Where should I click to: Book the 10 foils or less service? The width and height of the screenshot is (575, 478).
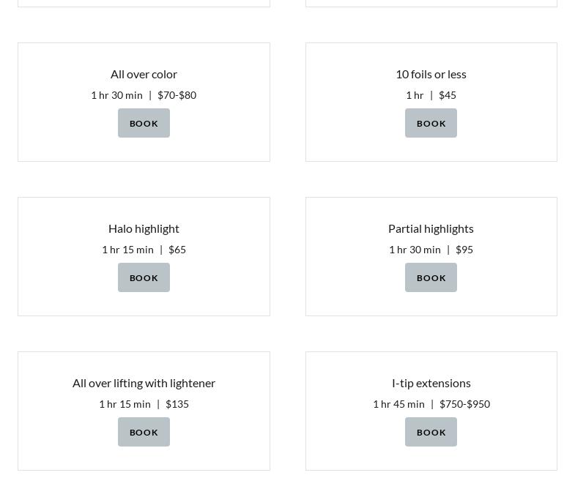(x=431, y=123)
